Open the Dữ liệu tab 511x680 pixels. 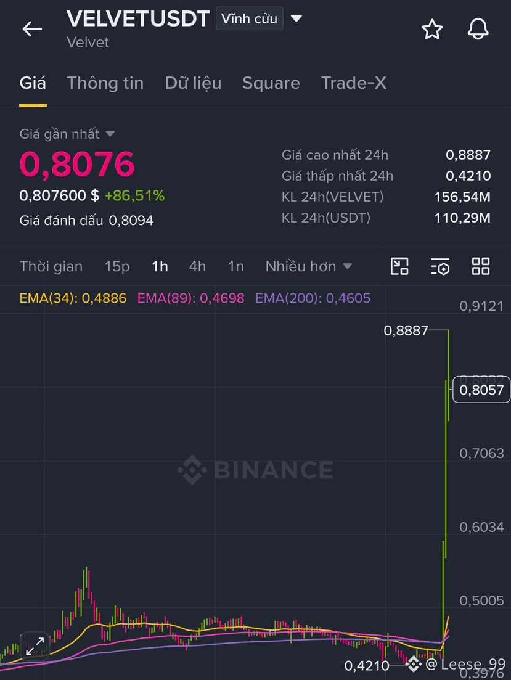193,83
